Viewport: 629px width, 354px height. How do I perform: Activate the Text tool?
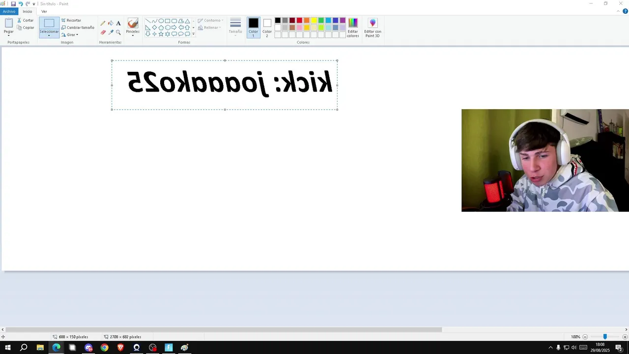point(118,23)
